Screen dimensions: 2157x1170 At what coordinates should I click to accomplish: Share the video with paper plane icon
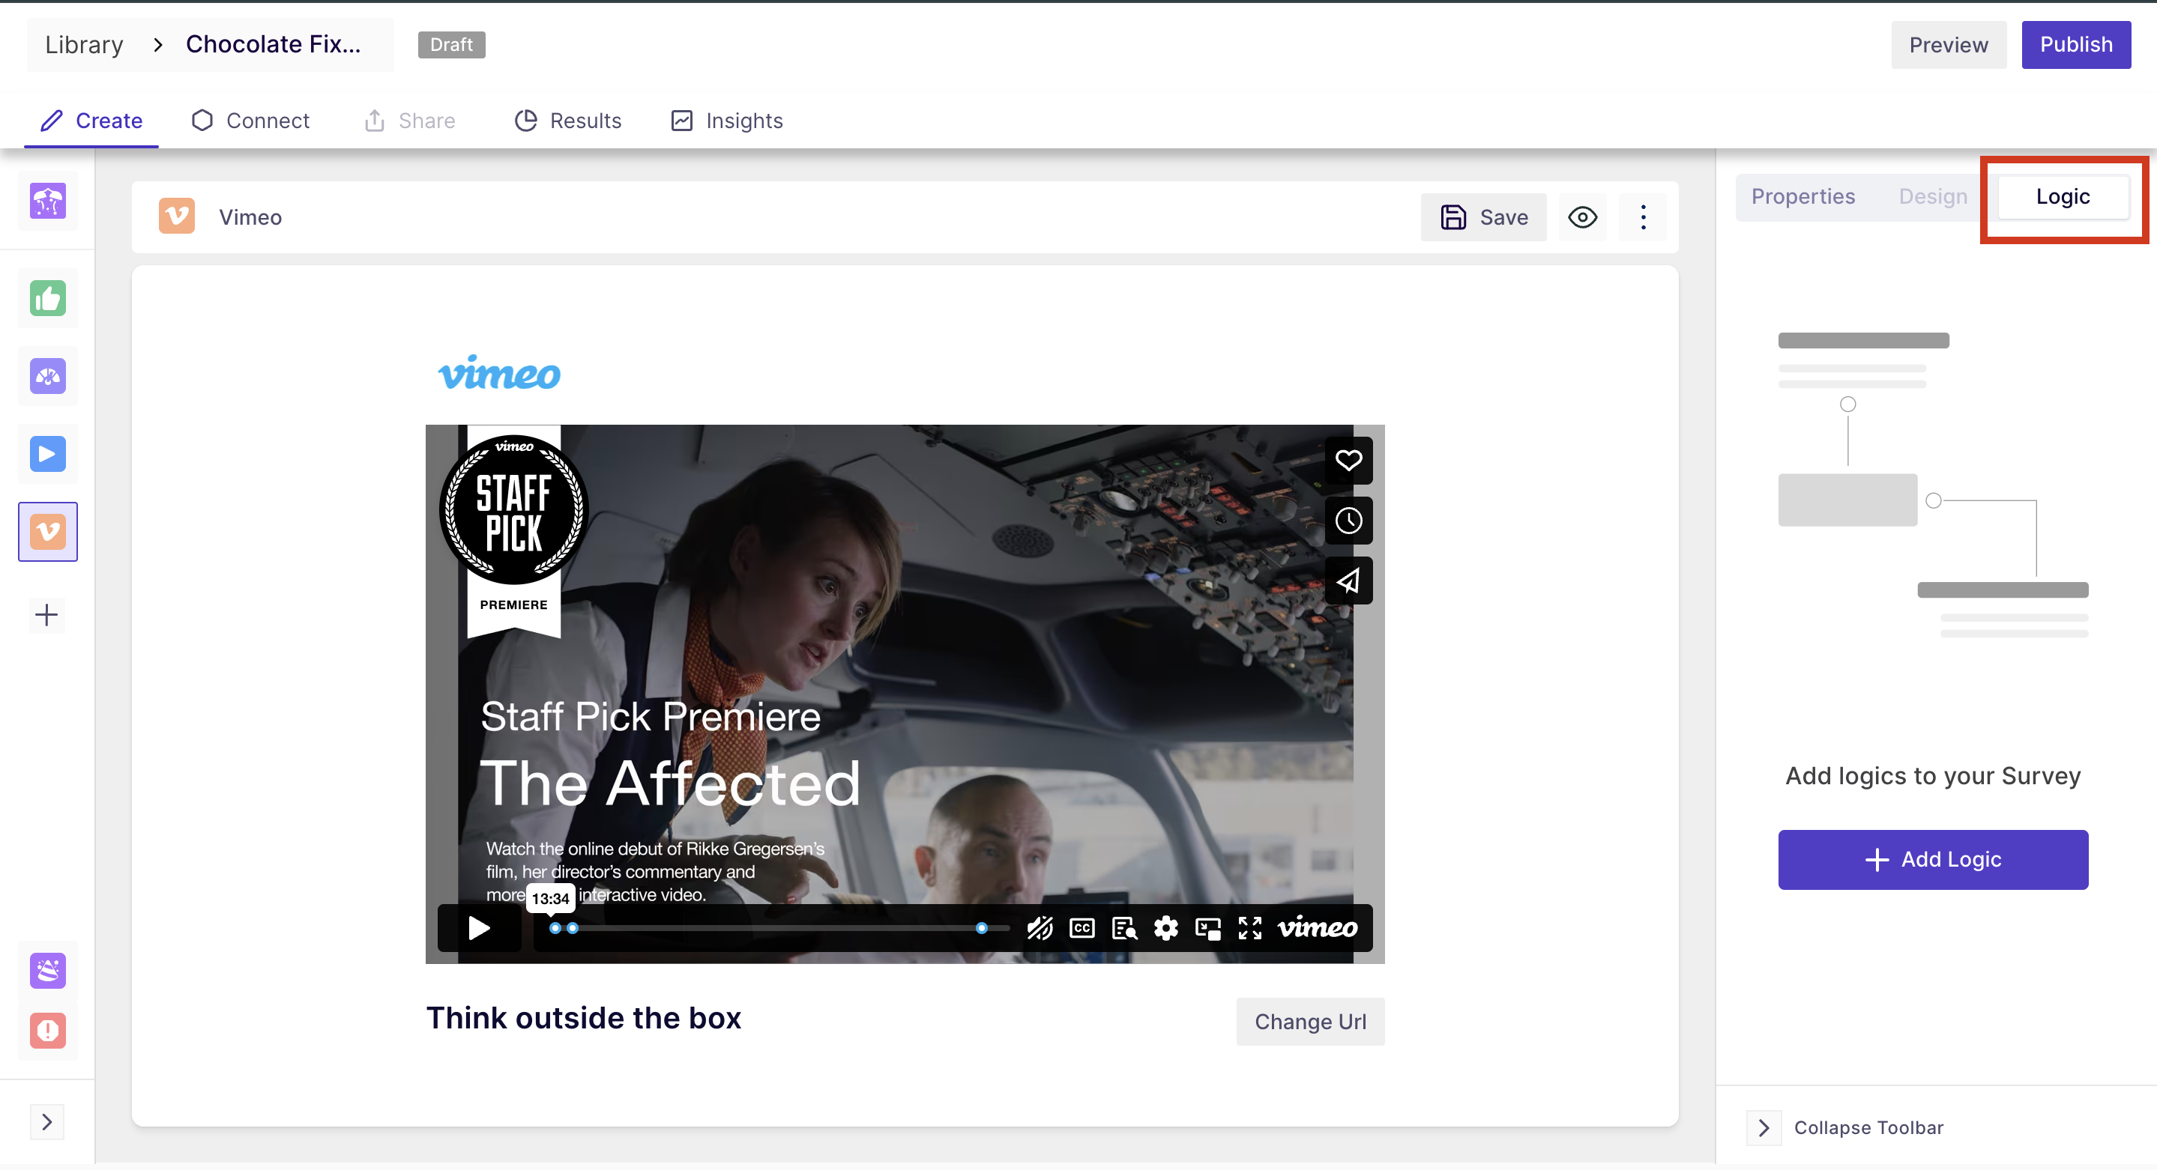coord(1348,580)
